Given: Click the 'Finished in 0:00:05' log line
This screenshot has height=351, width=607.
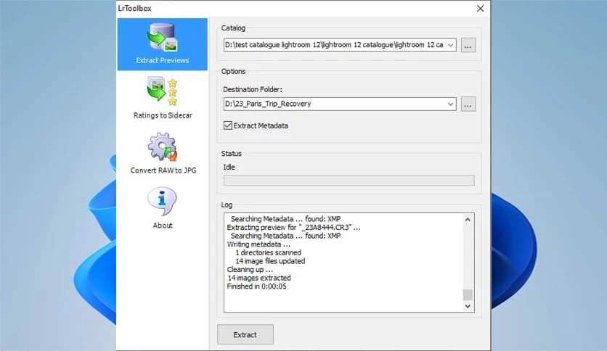Looking at the screenshot, I should point(258,286).
